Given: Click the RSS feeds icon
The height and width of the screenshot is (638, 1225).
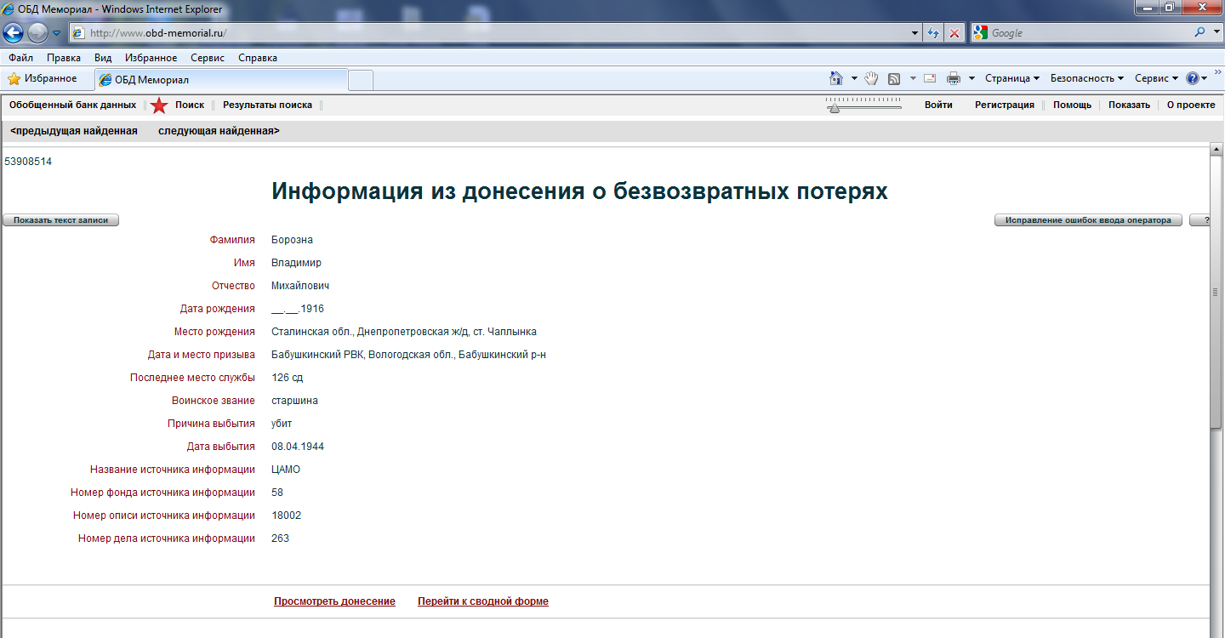Looking at the screenshot, I should pos(894,78).
